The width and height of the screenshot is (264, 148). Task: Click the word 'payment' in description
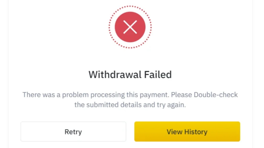click(154, 95)
